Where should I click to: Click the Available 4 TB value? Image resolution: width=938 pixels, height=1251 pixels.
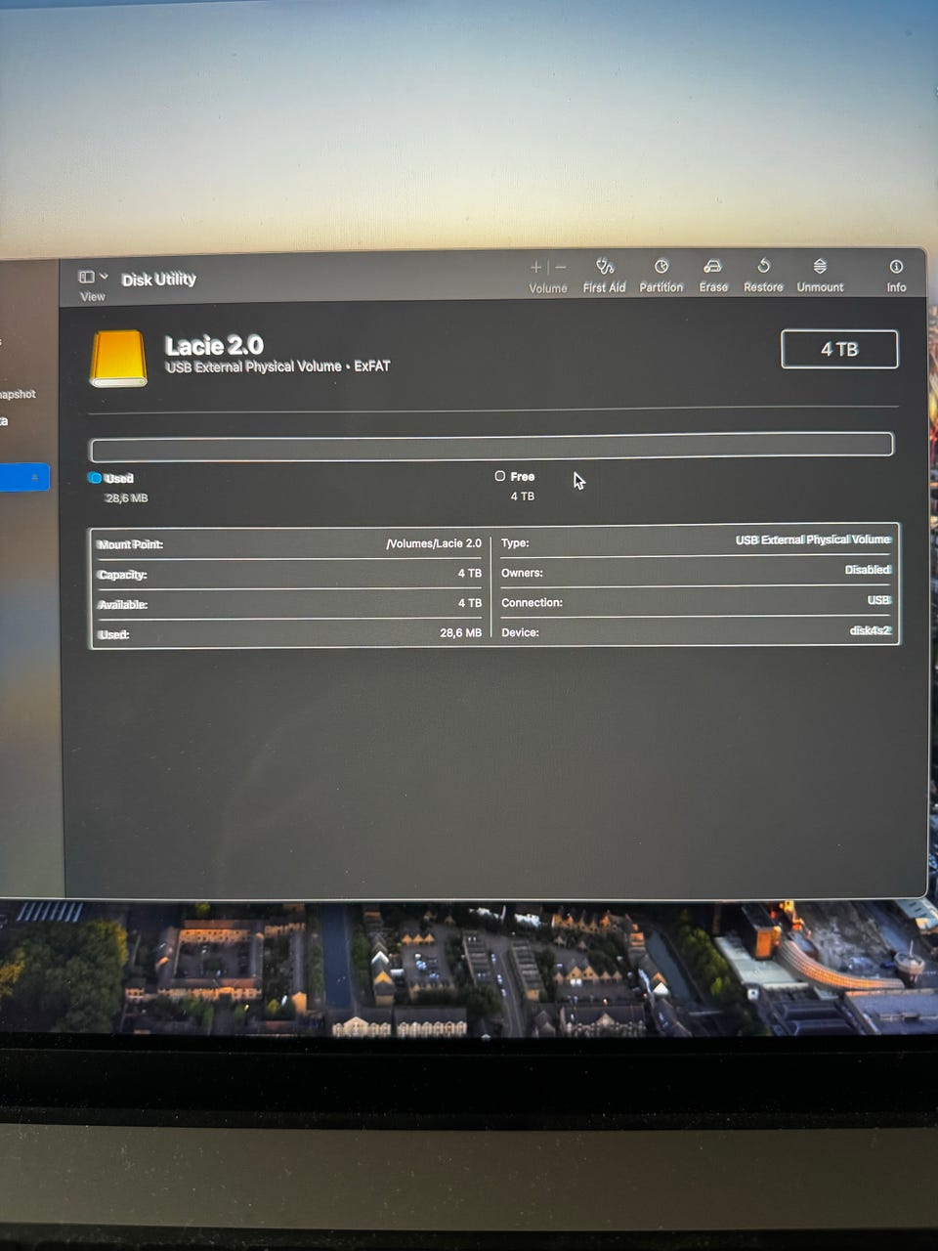point(470,603)
